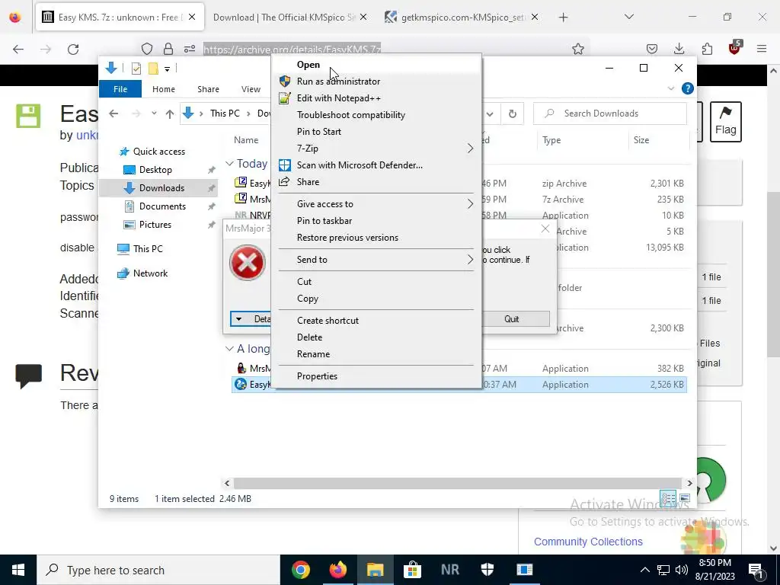Select Run as administrator
780x585 pixels.
point(338,81)
